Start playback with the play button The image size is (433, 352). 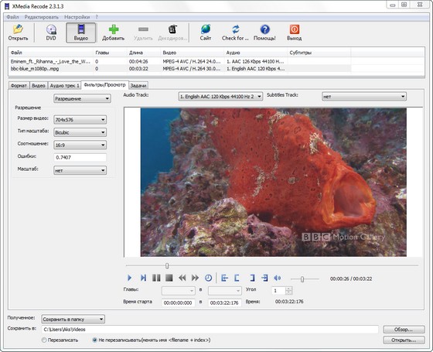click(x=130, y=278)
